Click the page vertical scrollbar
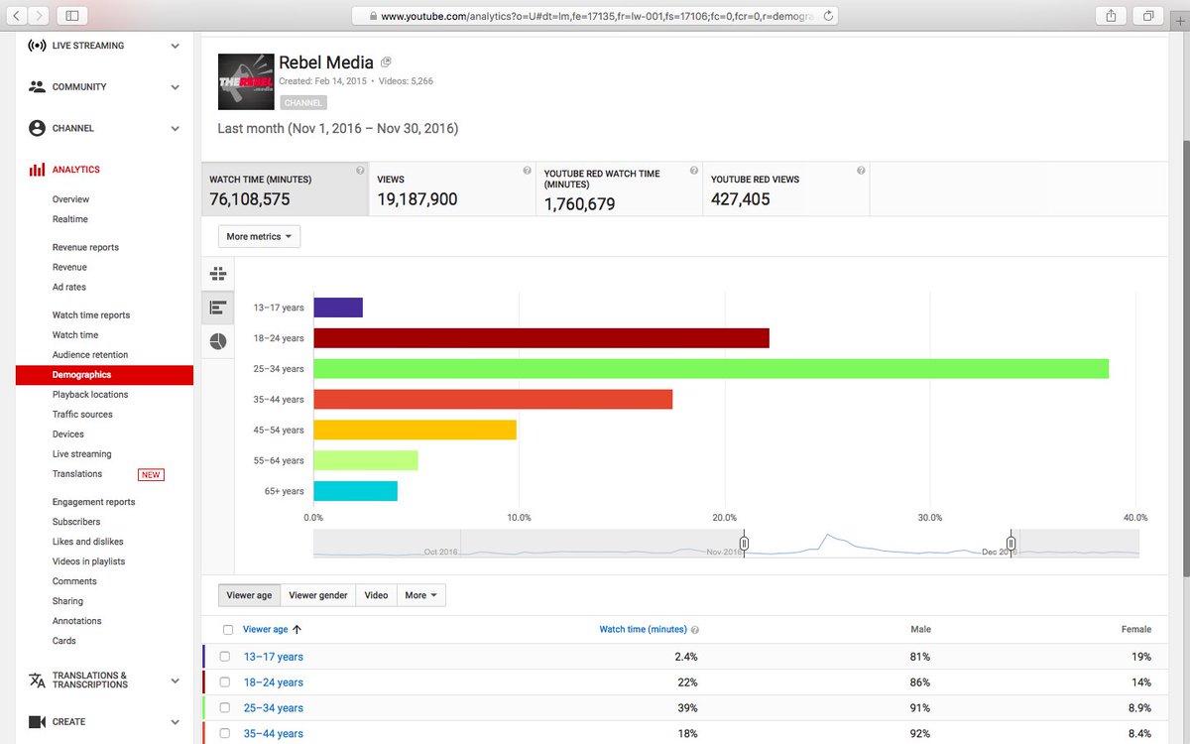Screen dimensions: 1190x744 tap(1184, 357)
